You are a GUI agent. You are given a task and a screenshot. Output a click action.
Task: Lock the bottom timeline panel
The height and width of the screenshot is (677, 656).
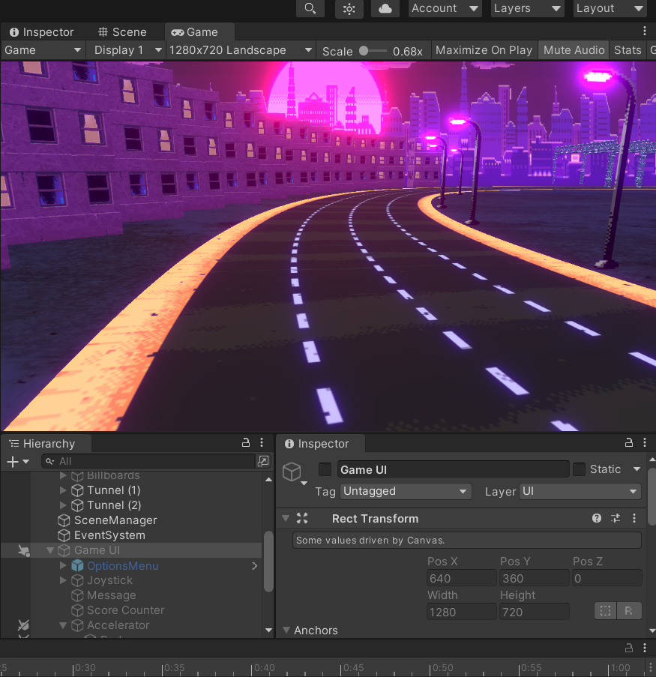click(x=629, y=648)
